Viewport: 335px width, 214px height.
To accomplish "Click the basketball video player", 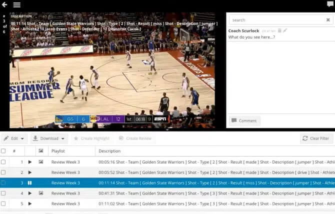I will [112, 70].
